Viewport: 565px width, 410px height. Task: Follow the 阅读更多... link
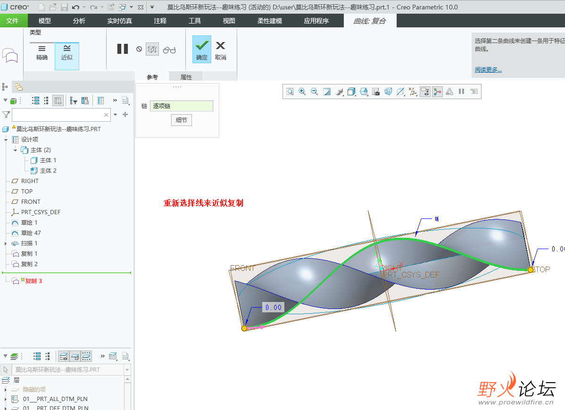click(x=488, y=70)
